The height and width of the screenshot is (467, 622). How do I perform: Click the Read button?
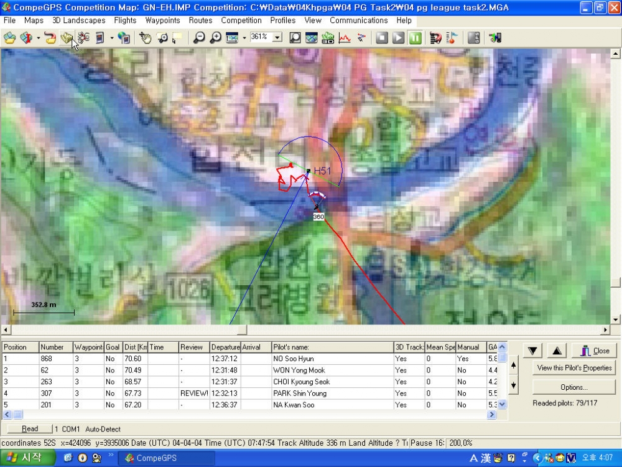tap(30, 429)
